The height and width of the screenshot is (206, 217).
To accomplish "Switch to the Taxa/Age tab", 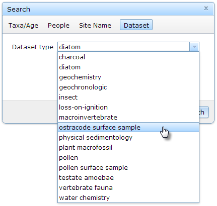I will [23, 25].
